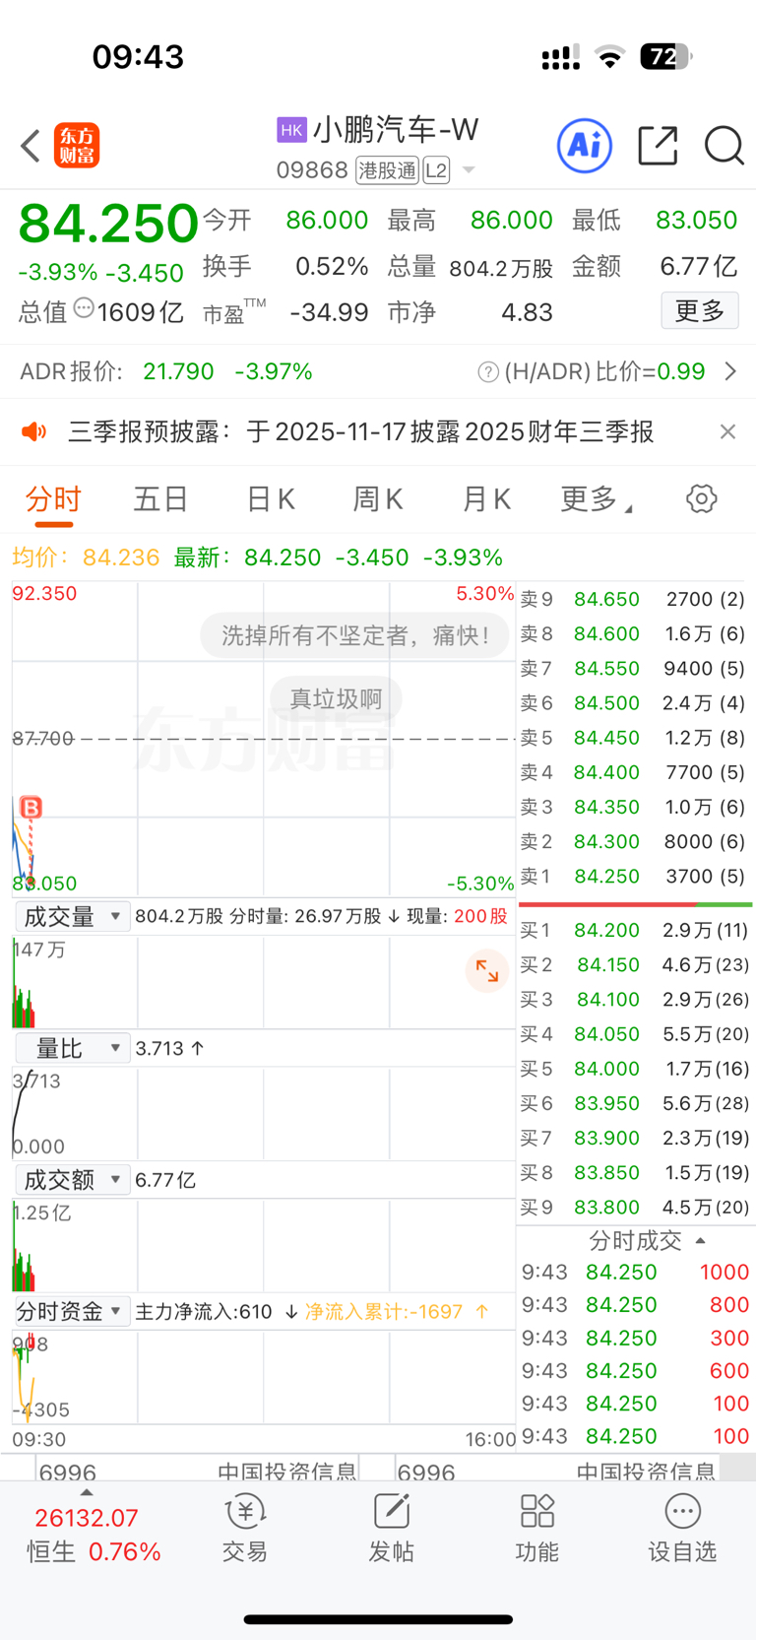Tap comment bubble 洗掉所有不坚定者，痛快!

(354, 635)
